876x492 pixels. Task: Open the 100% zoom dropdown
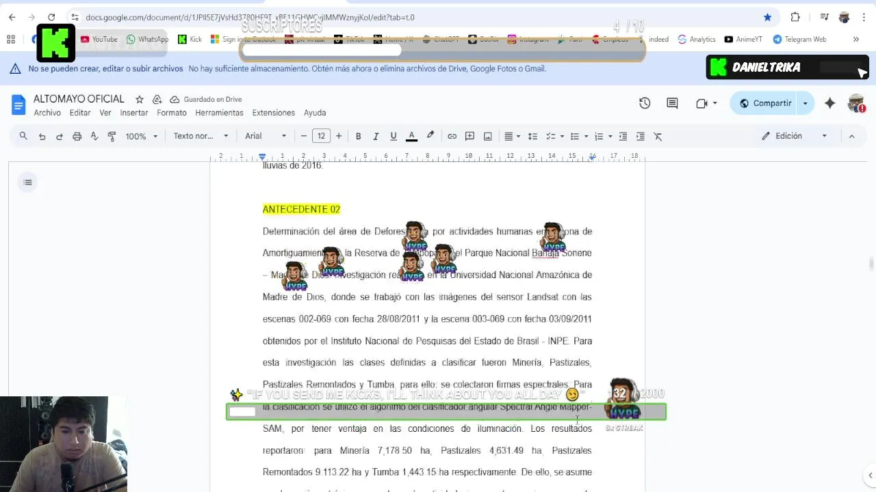pyautogui.click(x=141, y=136)
